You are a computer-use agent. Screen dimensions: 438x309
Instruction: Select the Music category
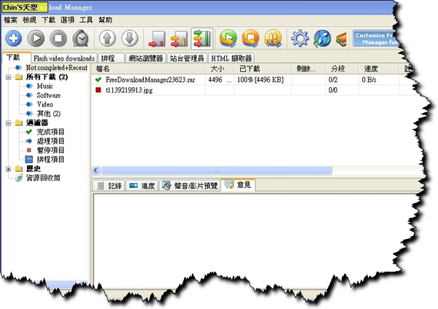[x=45, y=86]
